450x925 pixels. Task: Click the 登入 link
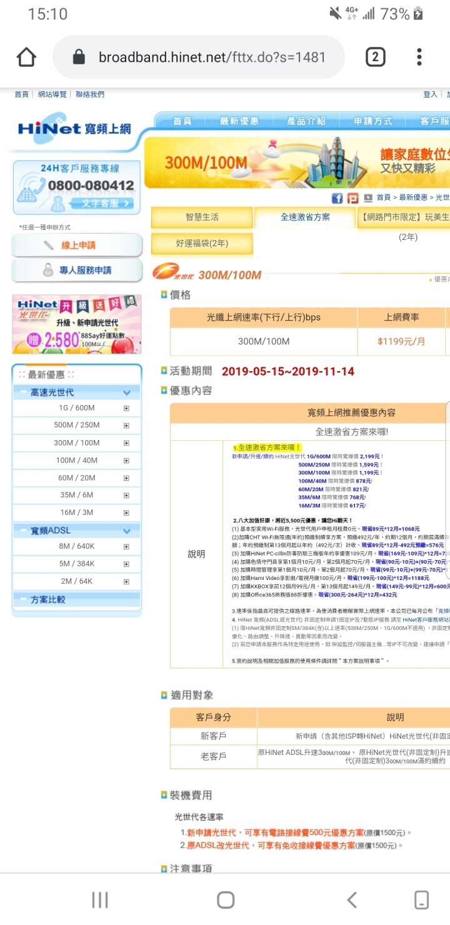pyautogui.click(x=430, y=94)
